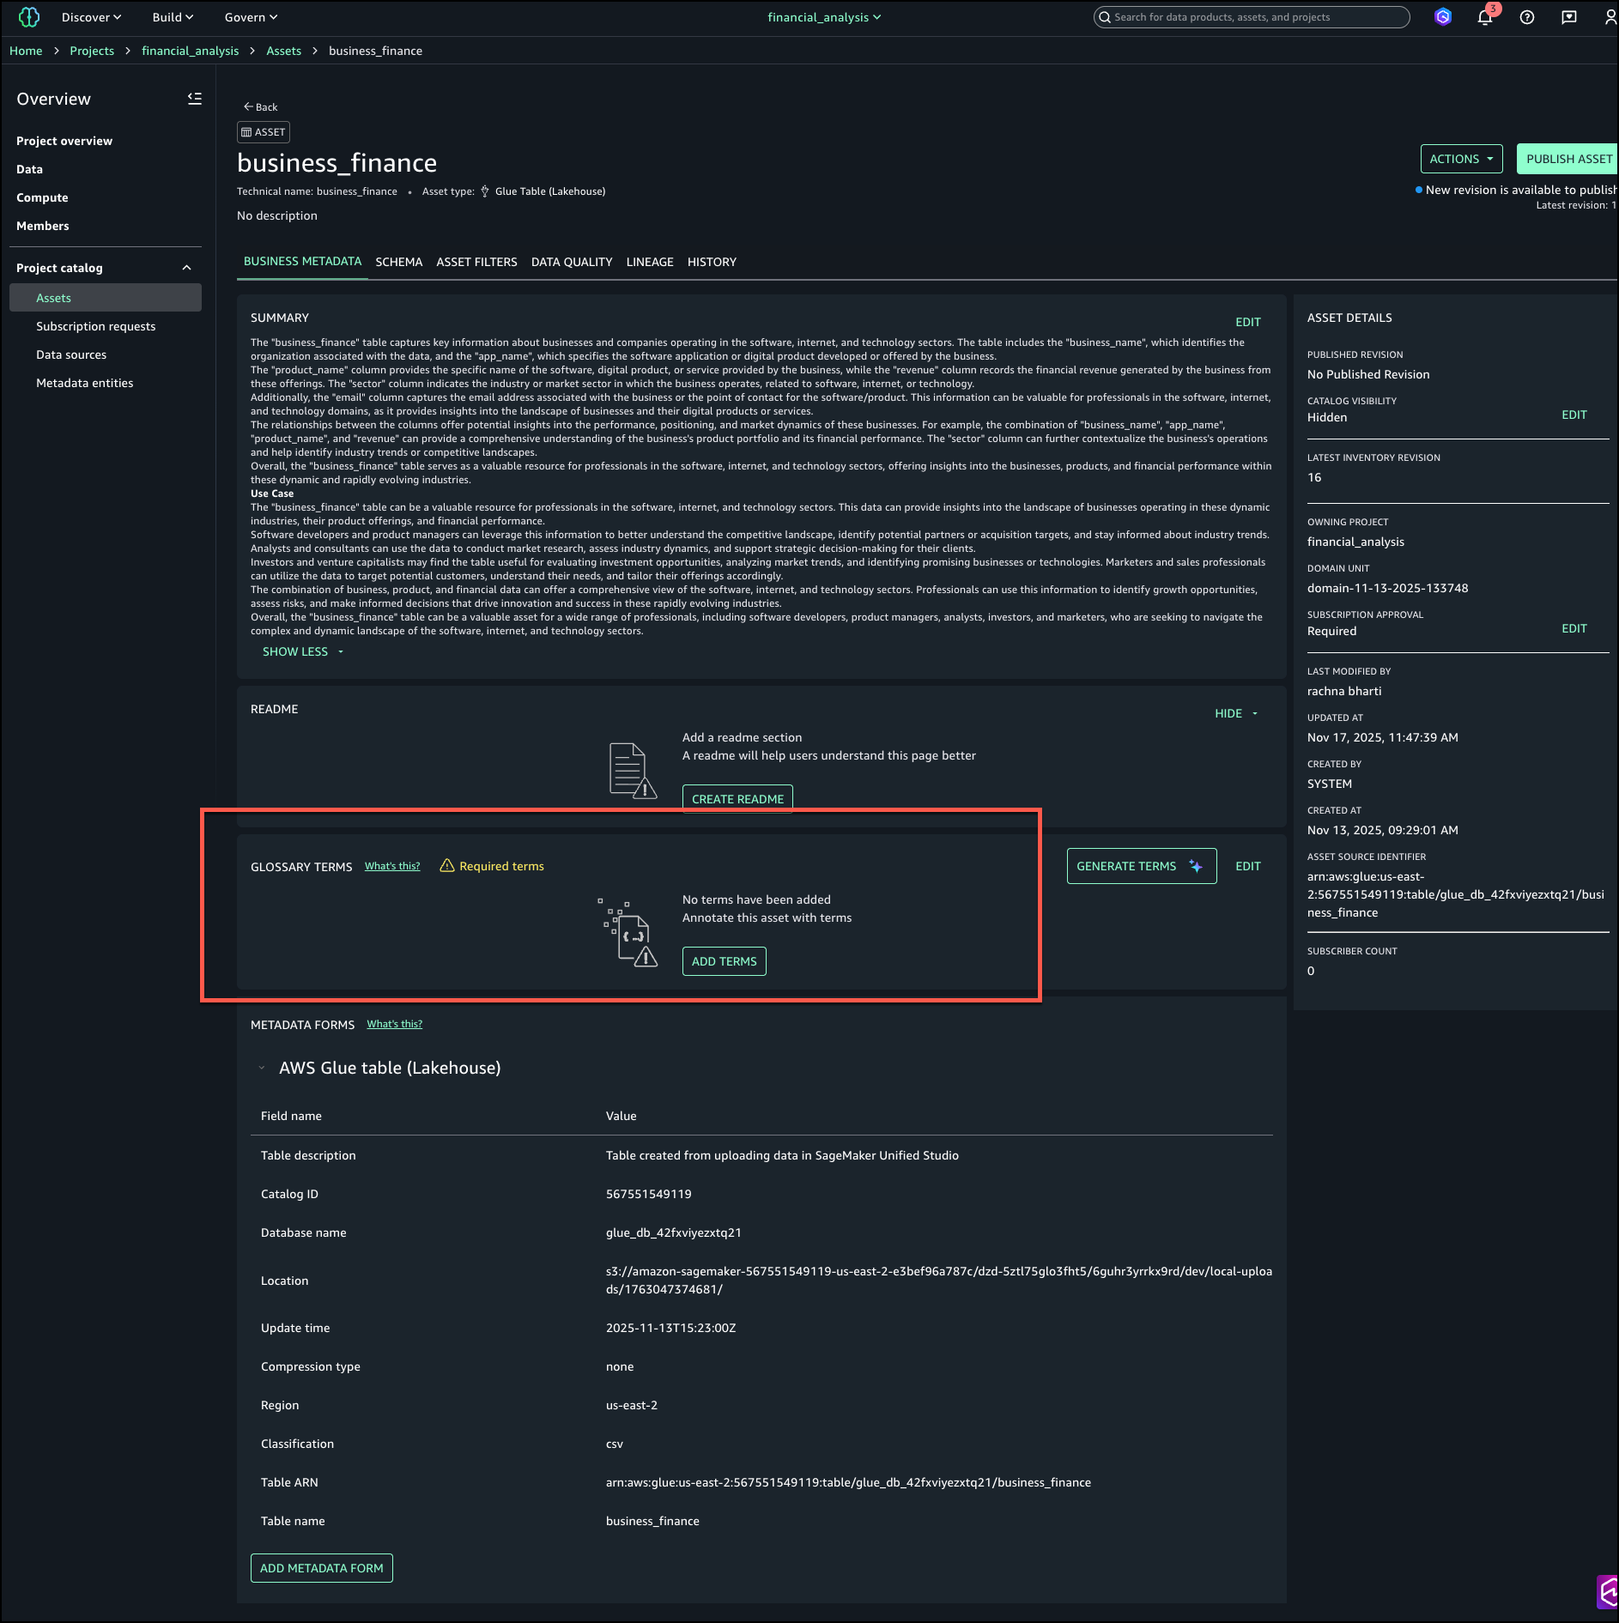Viewport: 1619px width, 1623px height.
Task: Click the glossary terms placeholder icon
Action: coord(628,932)
